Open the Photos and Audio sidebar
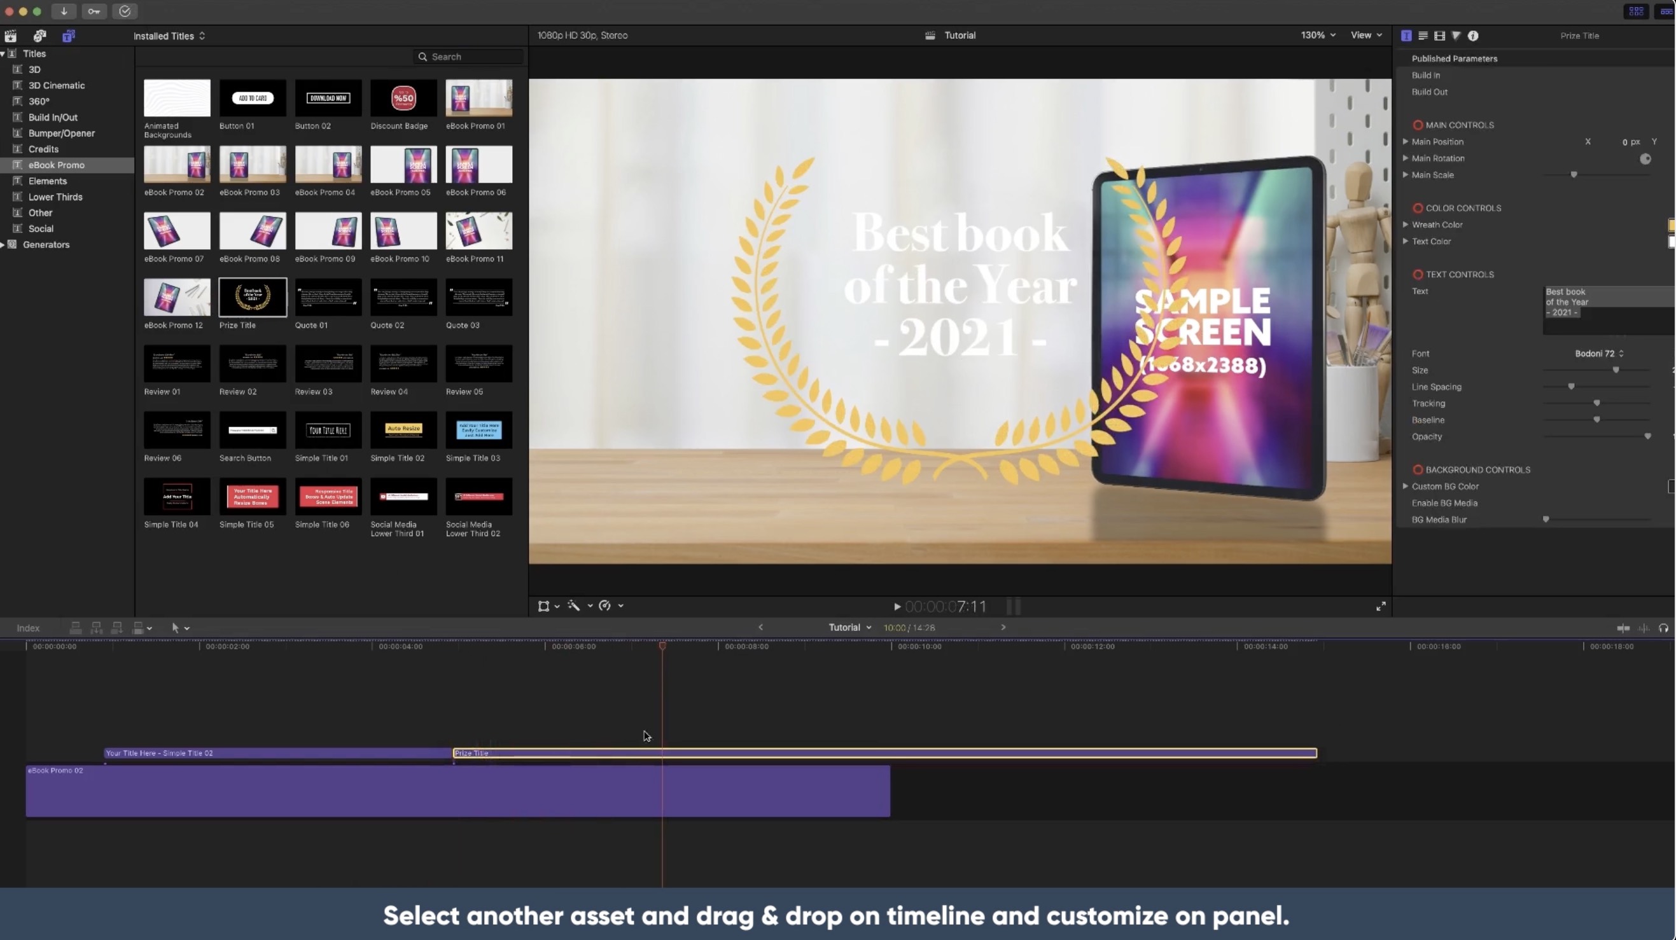 point(39,36)
